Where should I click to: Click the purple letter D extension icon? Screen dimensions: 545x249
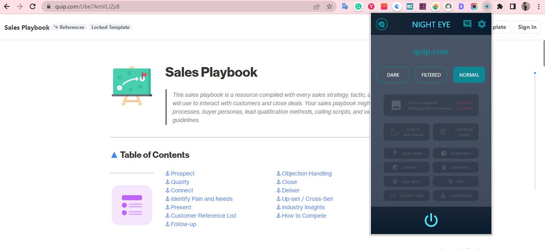pos(461,6)
